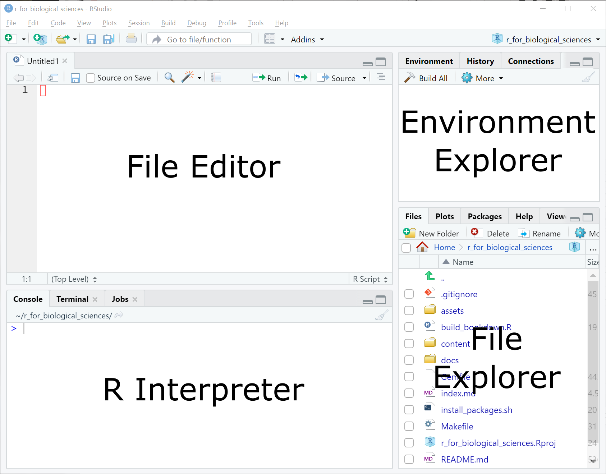Switch to the Packages tab
606x474 pixels.
[x=485, y=216]
